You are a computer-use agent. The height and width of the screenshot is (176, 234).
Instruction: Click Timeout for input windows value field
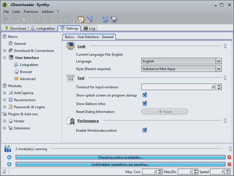(179, 87)
